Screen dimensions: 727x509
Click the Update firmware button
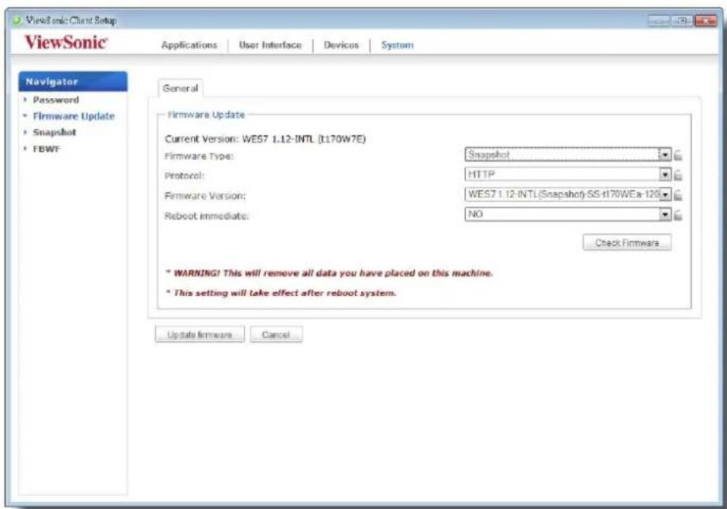(x=200, y=334)
